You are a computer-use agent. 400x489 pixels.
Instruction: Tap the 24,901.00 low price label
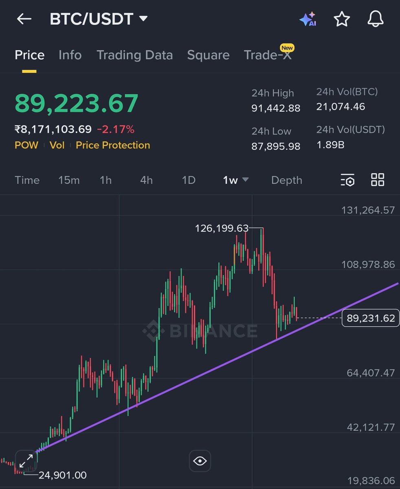(62, 475)
